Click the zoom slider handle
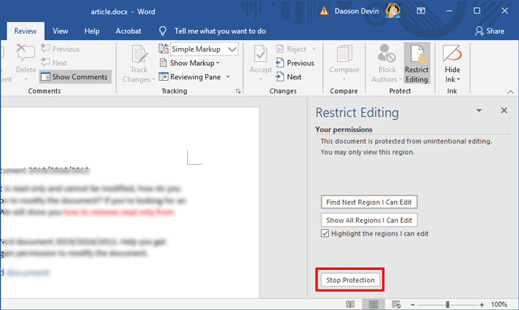Screen dimensions: 519x310 [x=447, y=305]
